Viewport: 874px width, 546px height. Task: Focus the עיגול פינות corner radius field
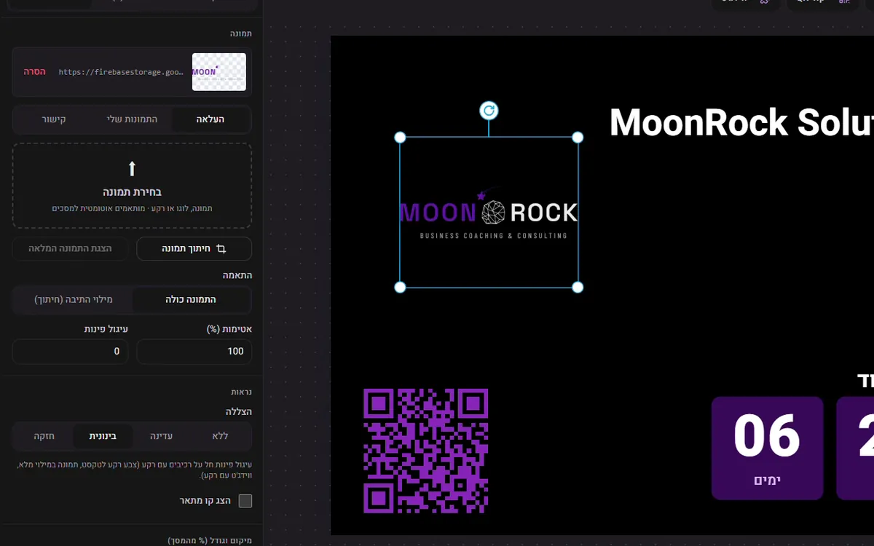(x=70, y=351)
